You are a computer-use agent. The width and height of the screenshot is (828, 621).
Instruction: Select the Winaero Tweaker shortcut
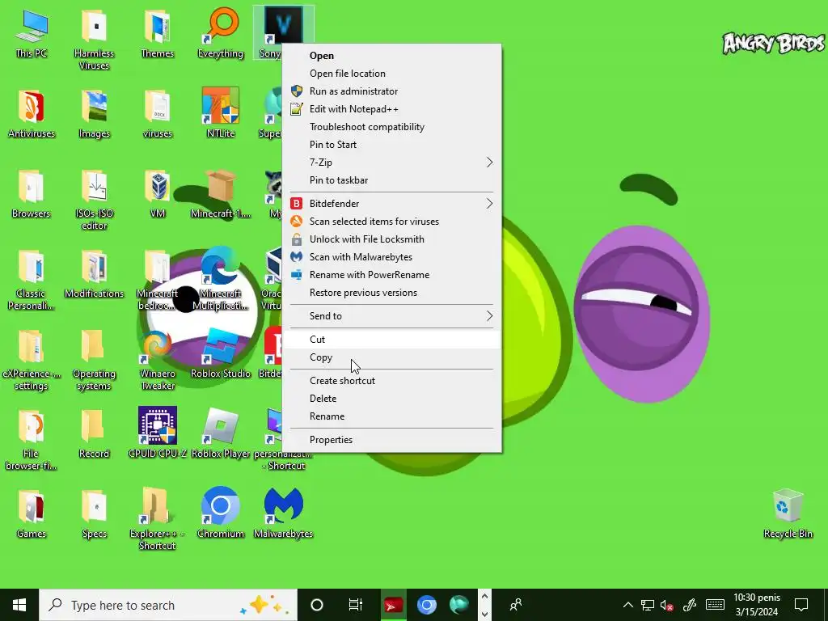click(158, 359)
